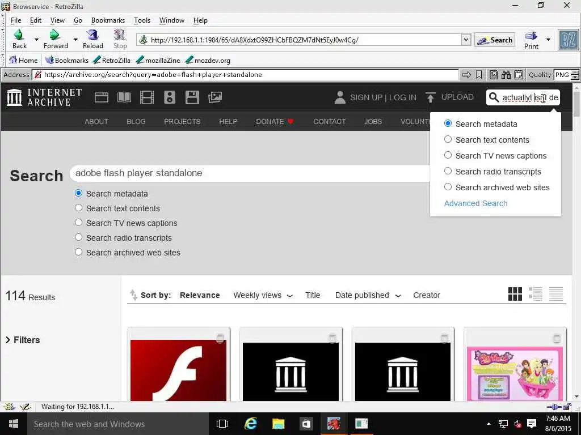Reload the page with the Reload icon
The height and width of the screenshot is (435, 581).
click(92, 35)
